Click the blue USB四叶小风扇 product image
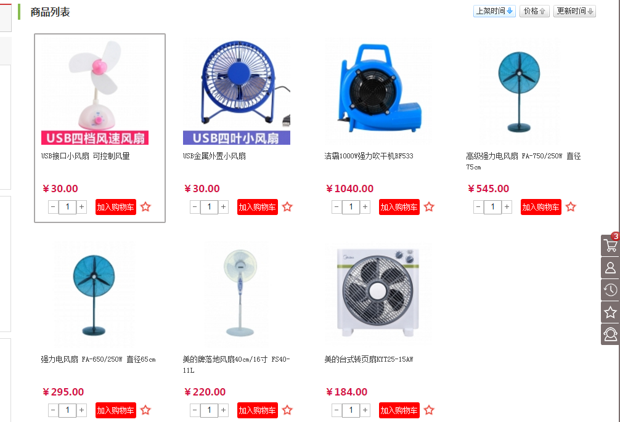The width and height of the screenshot is (620, 422). (237, 92)
